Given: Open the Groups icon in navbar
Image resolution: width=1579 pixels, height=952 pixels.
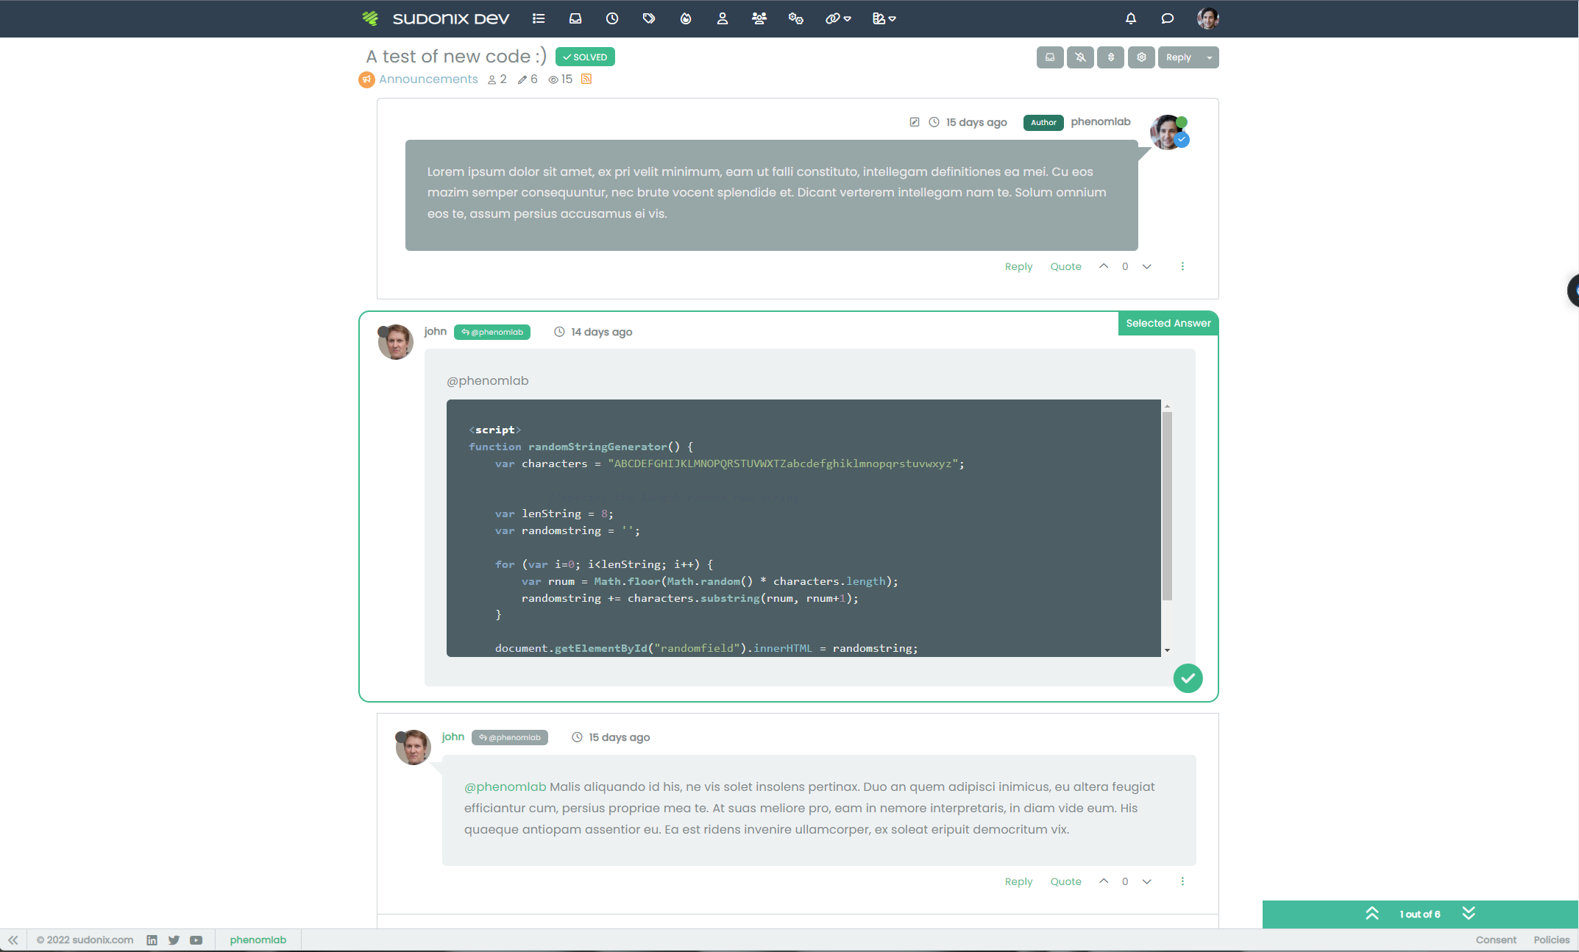Looking at the screenshot, I should pos(759,18).
